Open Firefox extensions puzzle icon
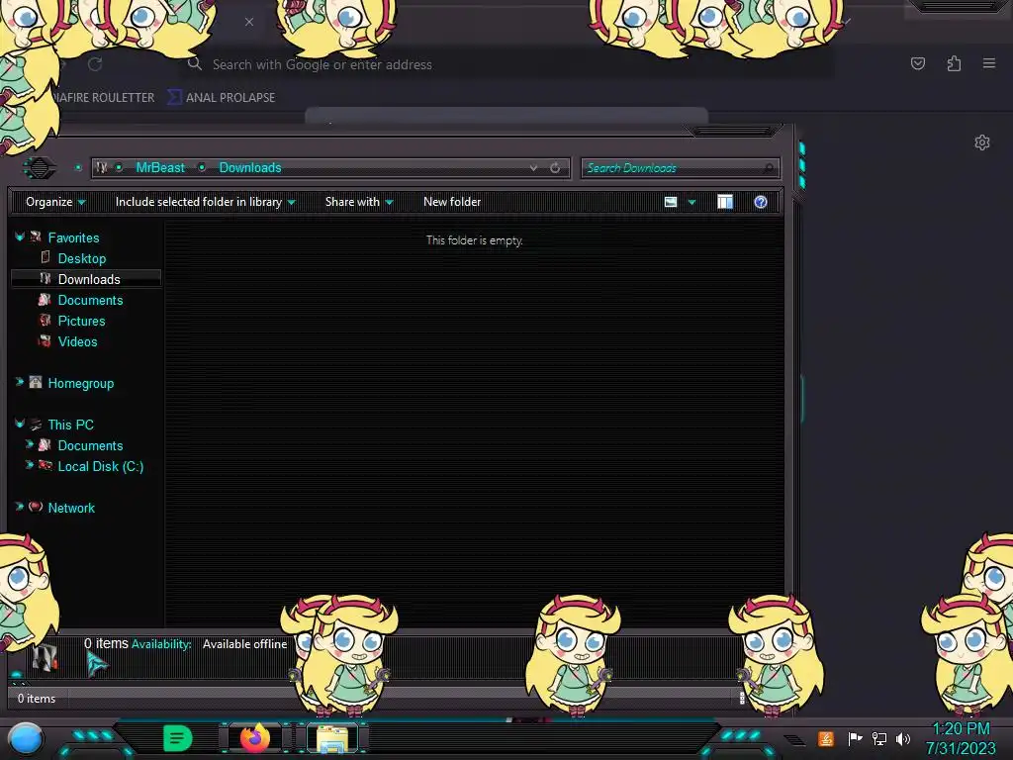The height and width of the screenshot is (760, 1013). coord(954,63)
